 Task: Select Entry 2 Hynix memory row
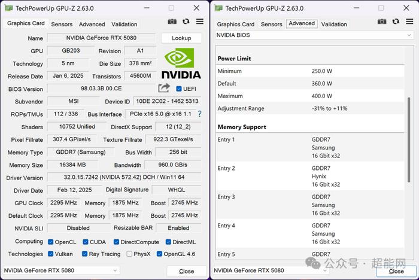click(x=310, y=176)
